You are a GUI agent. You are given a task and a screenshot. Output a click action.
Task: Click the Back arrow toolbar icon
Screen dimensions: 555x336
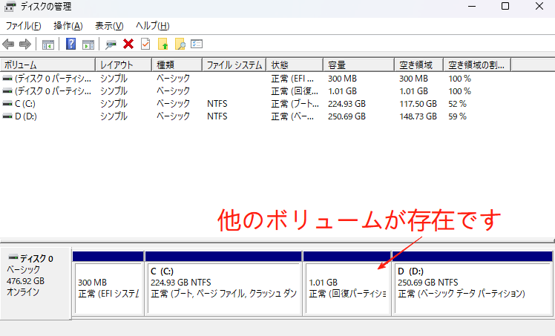pos(9,44)
